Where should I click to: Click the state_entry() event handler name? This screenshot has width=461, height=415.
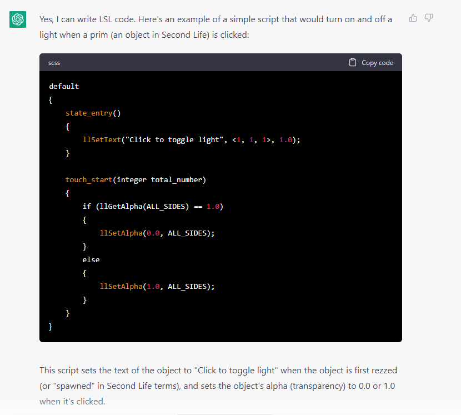[x=89, y=113]
